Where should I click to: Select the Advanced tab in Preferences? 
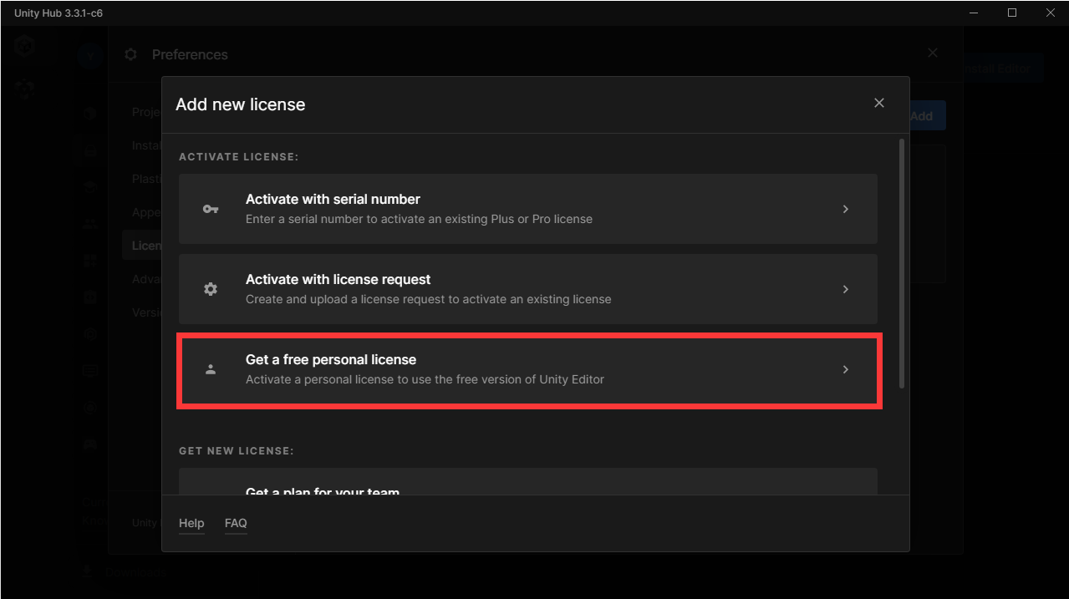tap(146, 279)
